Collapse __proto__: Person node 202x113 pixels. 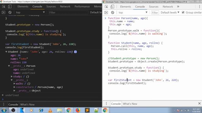(x=9, y=66)
